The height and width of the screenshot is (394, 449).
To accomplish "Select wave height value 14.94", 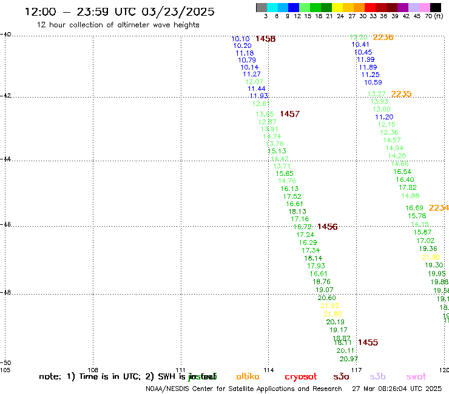I will pyautogui.click(x=394, y=148).
